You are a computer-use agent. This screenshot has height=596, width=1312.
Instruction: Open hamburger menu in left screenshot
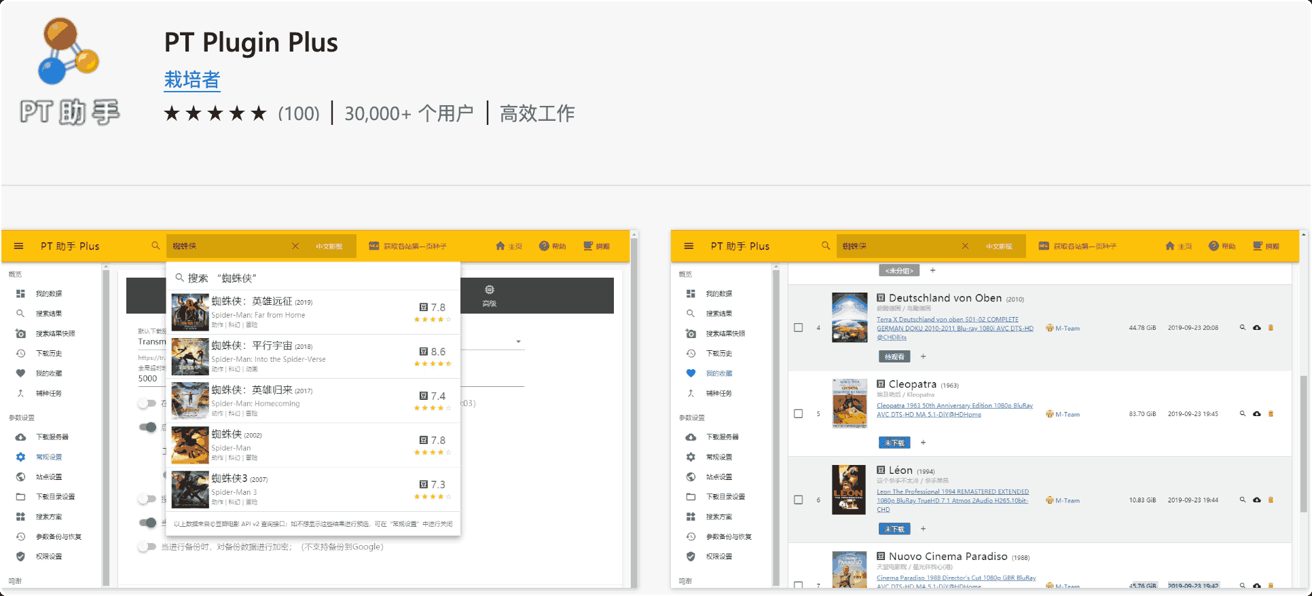19,246
